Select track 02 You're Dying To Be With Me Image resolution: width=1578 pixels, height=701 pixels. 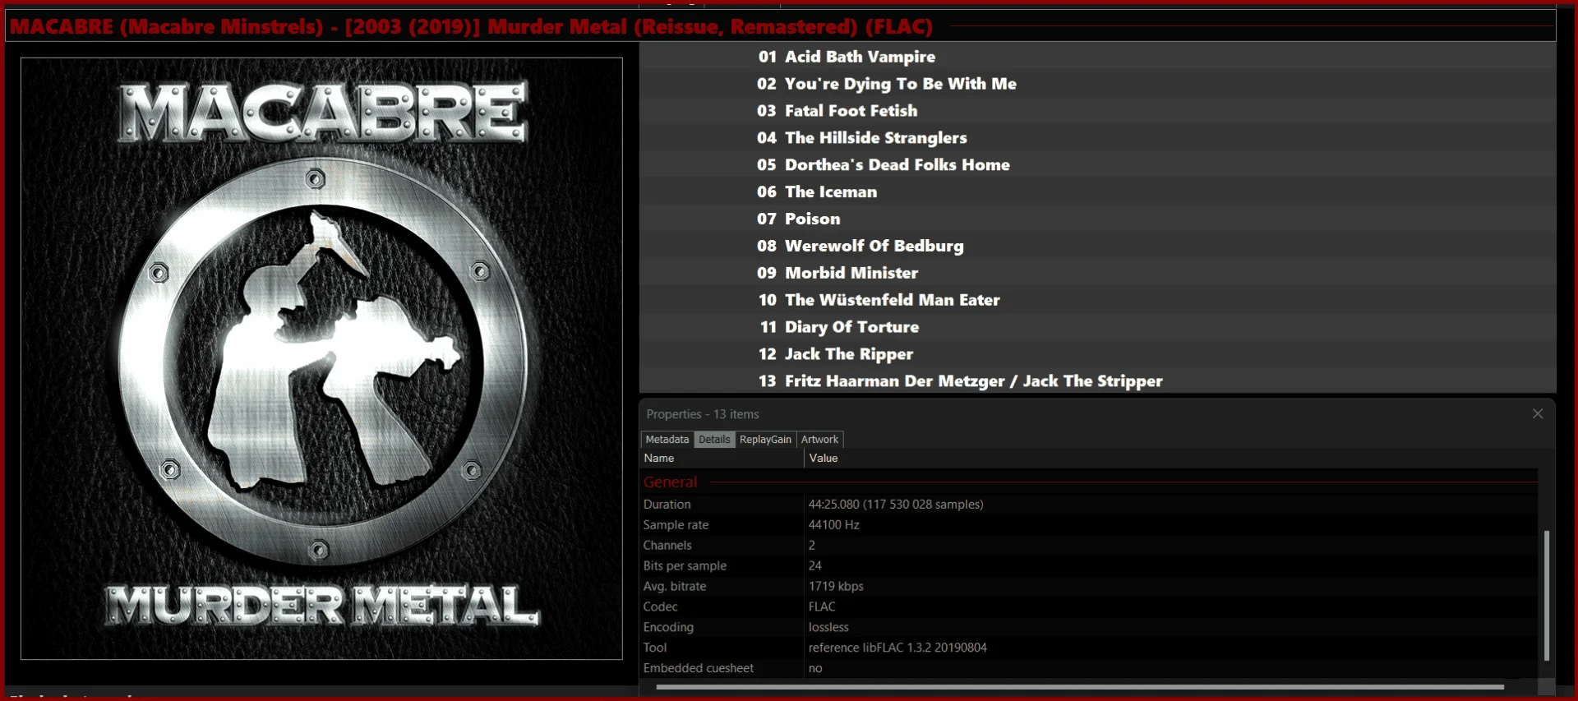pyautogui.click(x=1097, y=84)
